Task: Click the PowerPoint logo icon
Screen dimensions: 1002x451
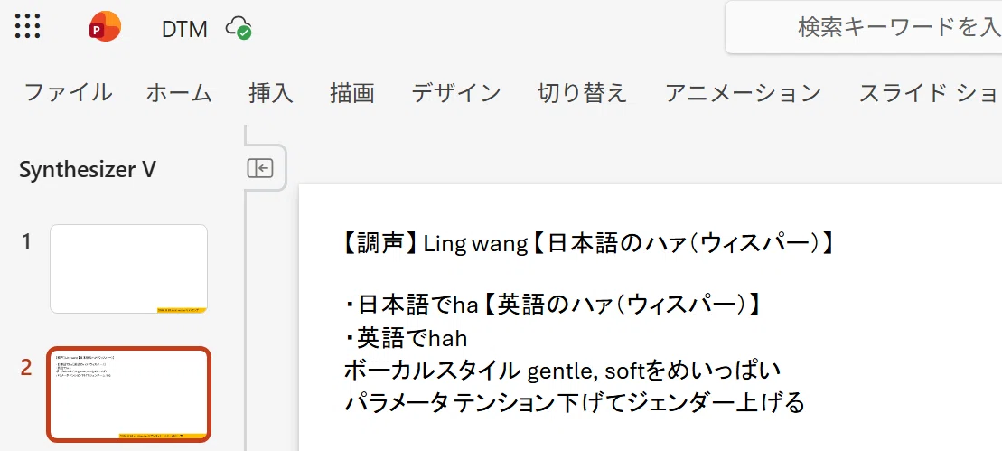Action: coord(105,27)
